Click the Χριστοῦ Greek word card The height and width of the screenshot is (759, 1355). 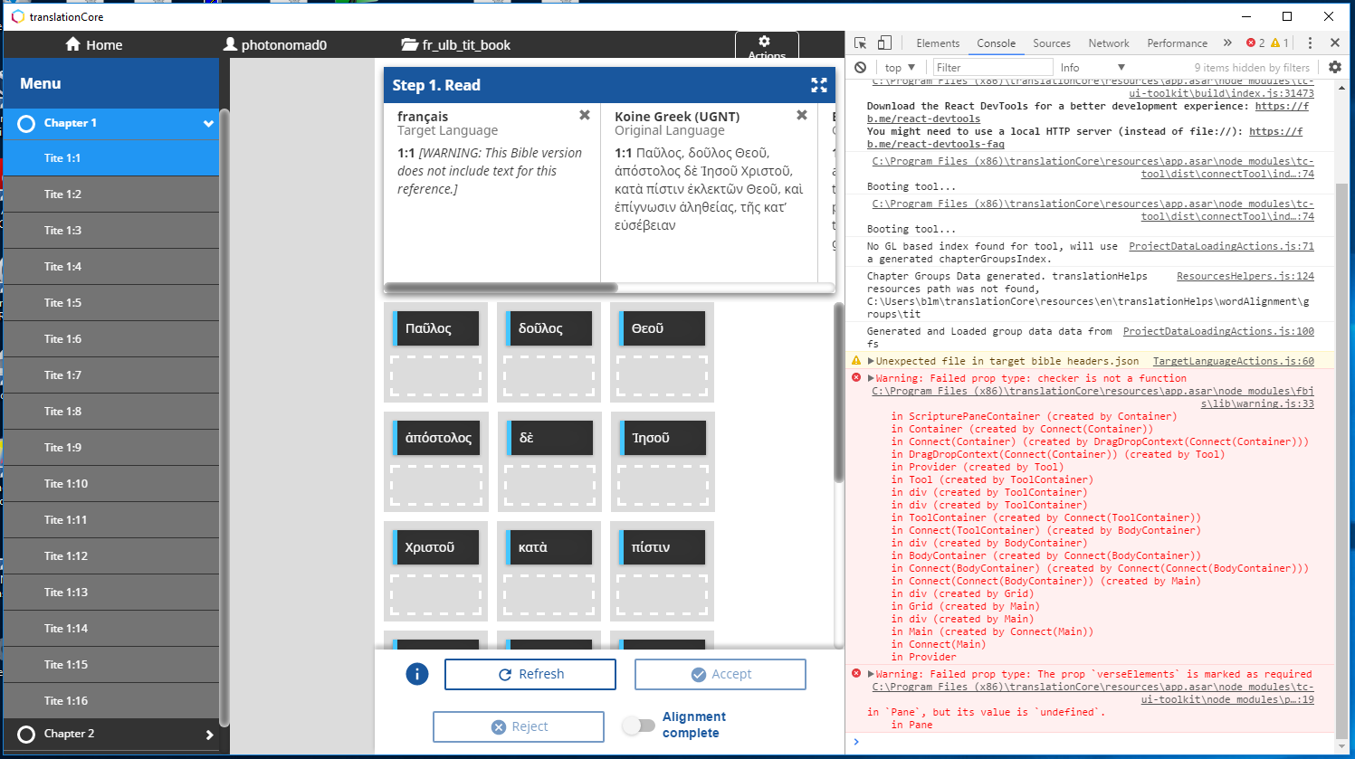coord(435,547)
